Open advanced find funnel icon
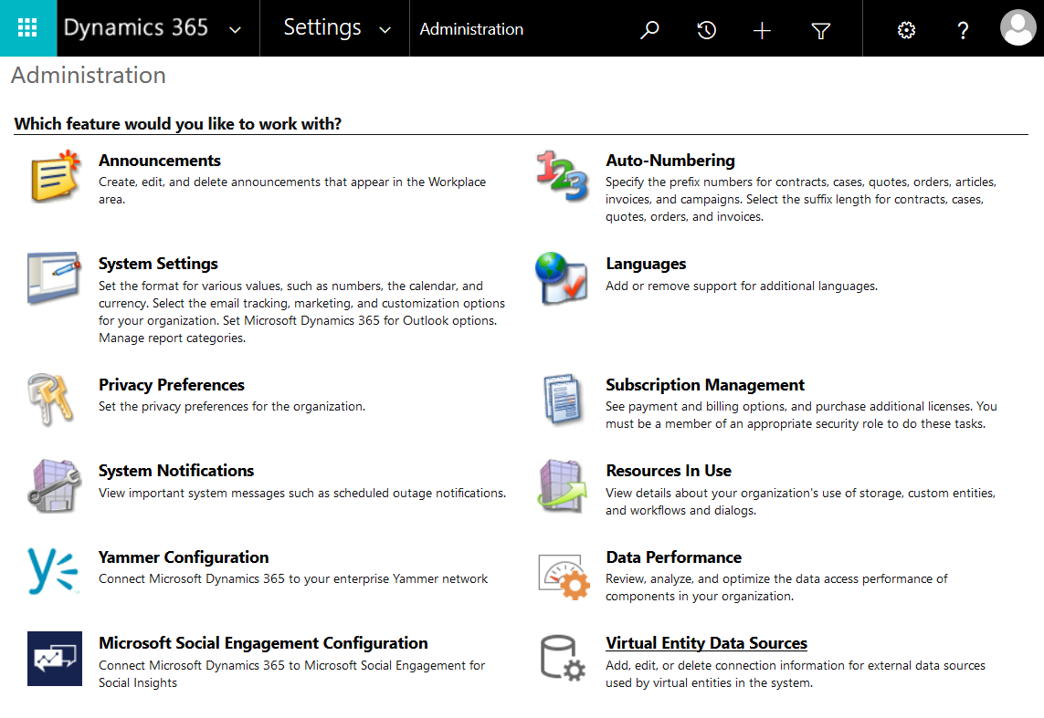Viewport: 1044px width, 718px height. (x=821, y=31)
